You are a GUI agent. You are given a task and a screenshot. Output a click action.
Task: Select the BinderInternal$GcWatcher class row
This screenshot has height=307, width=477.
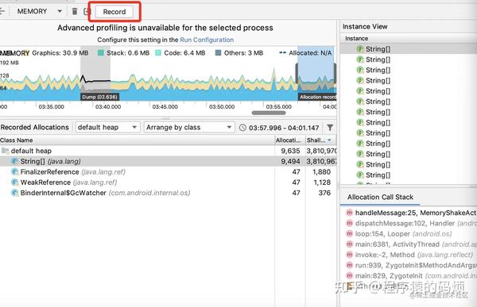pos(168,193)
